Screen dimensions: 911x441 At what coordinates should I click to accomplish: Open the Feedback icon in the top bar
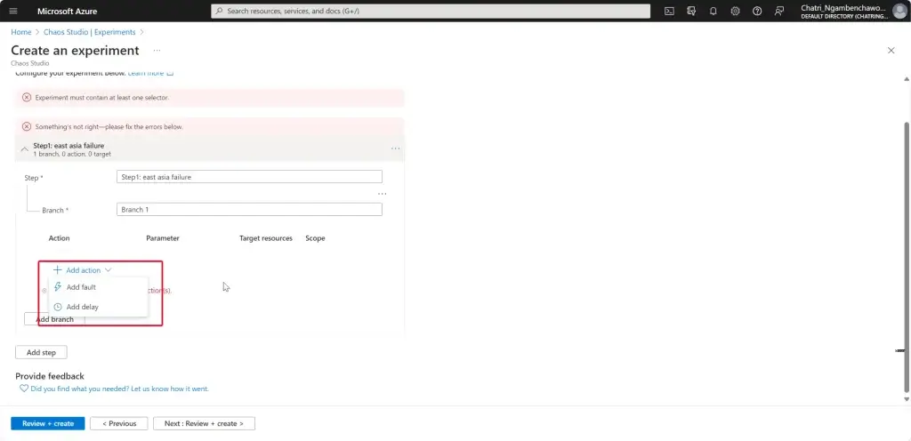point(779,11)
